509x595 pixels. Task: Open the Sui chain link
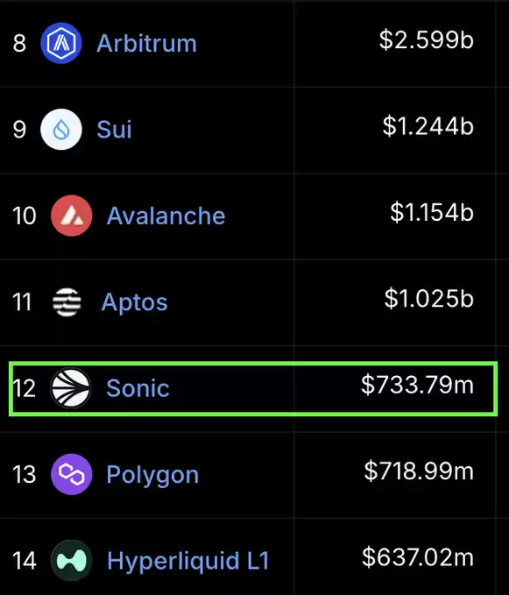[x=114, y=129]
